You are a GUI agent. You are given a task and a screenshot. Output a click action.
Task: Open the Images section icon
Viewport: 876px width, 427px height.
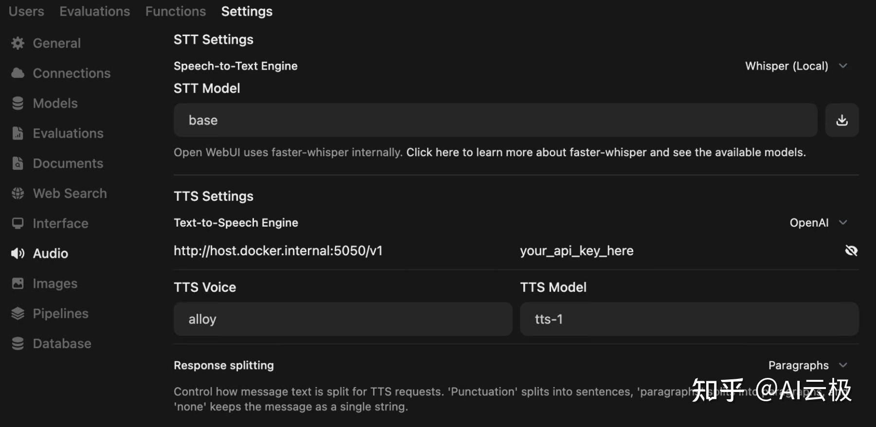(x=18, y=283)
